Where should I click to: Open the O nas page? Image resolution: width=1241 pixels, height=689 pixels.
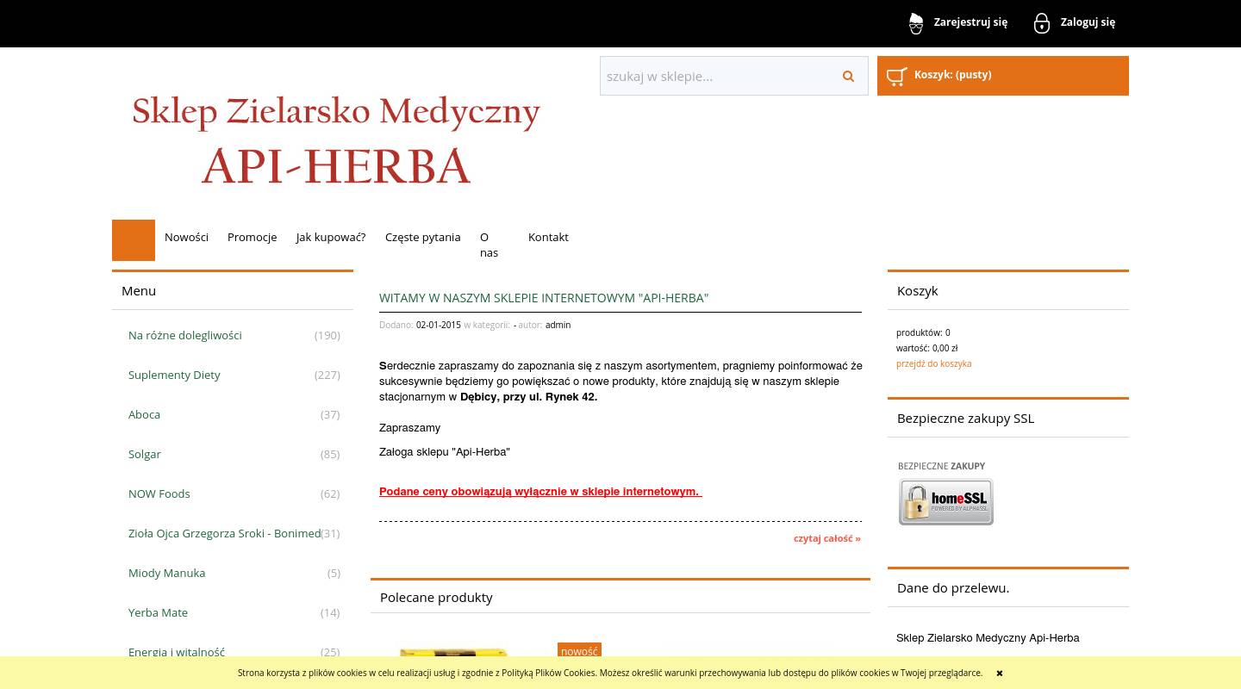pyautogui.click(x=489, y=245)
